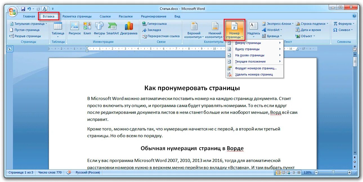Screen dimensions: 363x182
Task: Choose Текущее положение option
Action: pyautogui.click(x=254, y=61)
